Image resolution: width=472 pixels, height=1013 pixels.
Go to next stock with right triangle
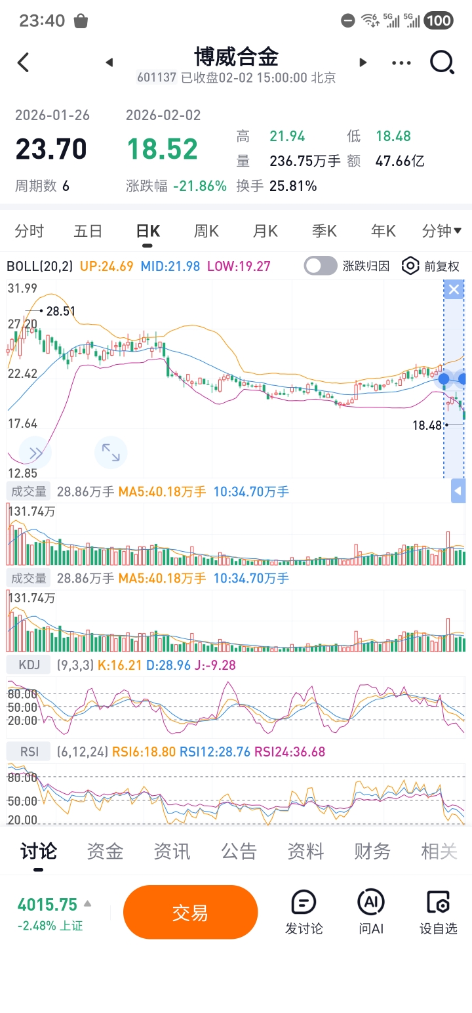click(363, 63)
